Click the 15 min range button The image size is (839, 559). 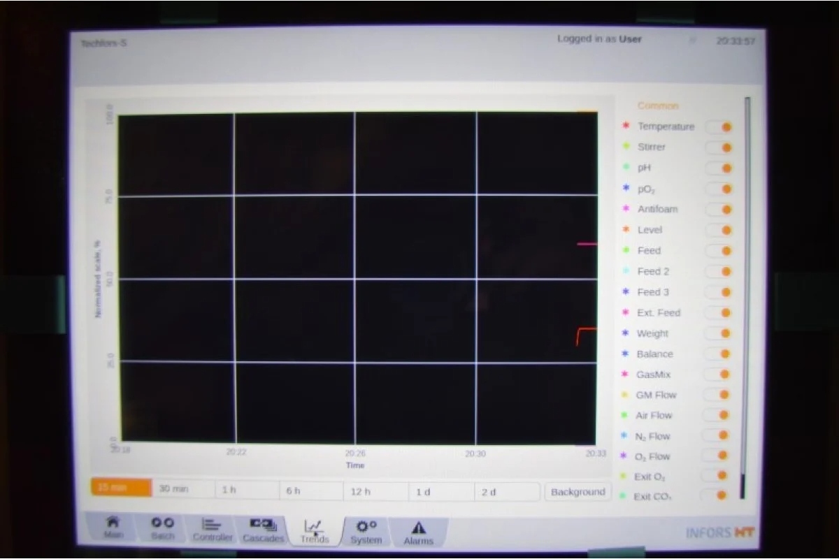coord(121,488)
